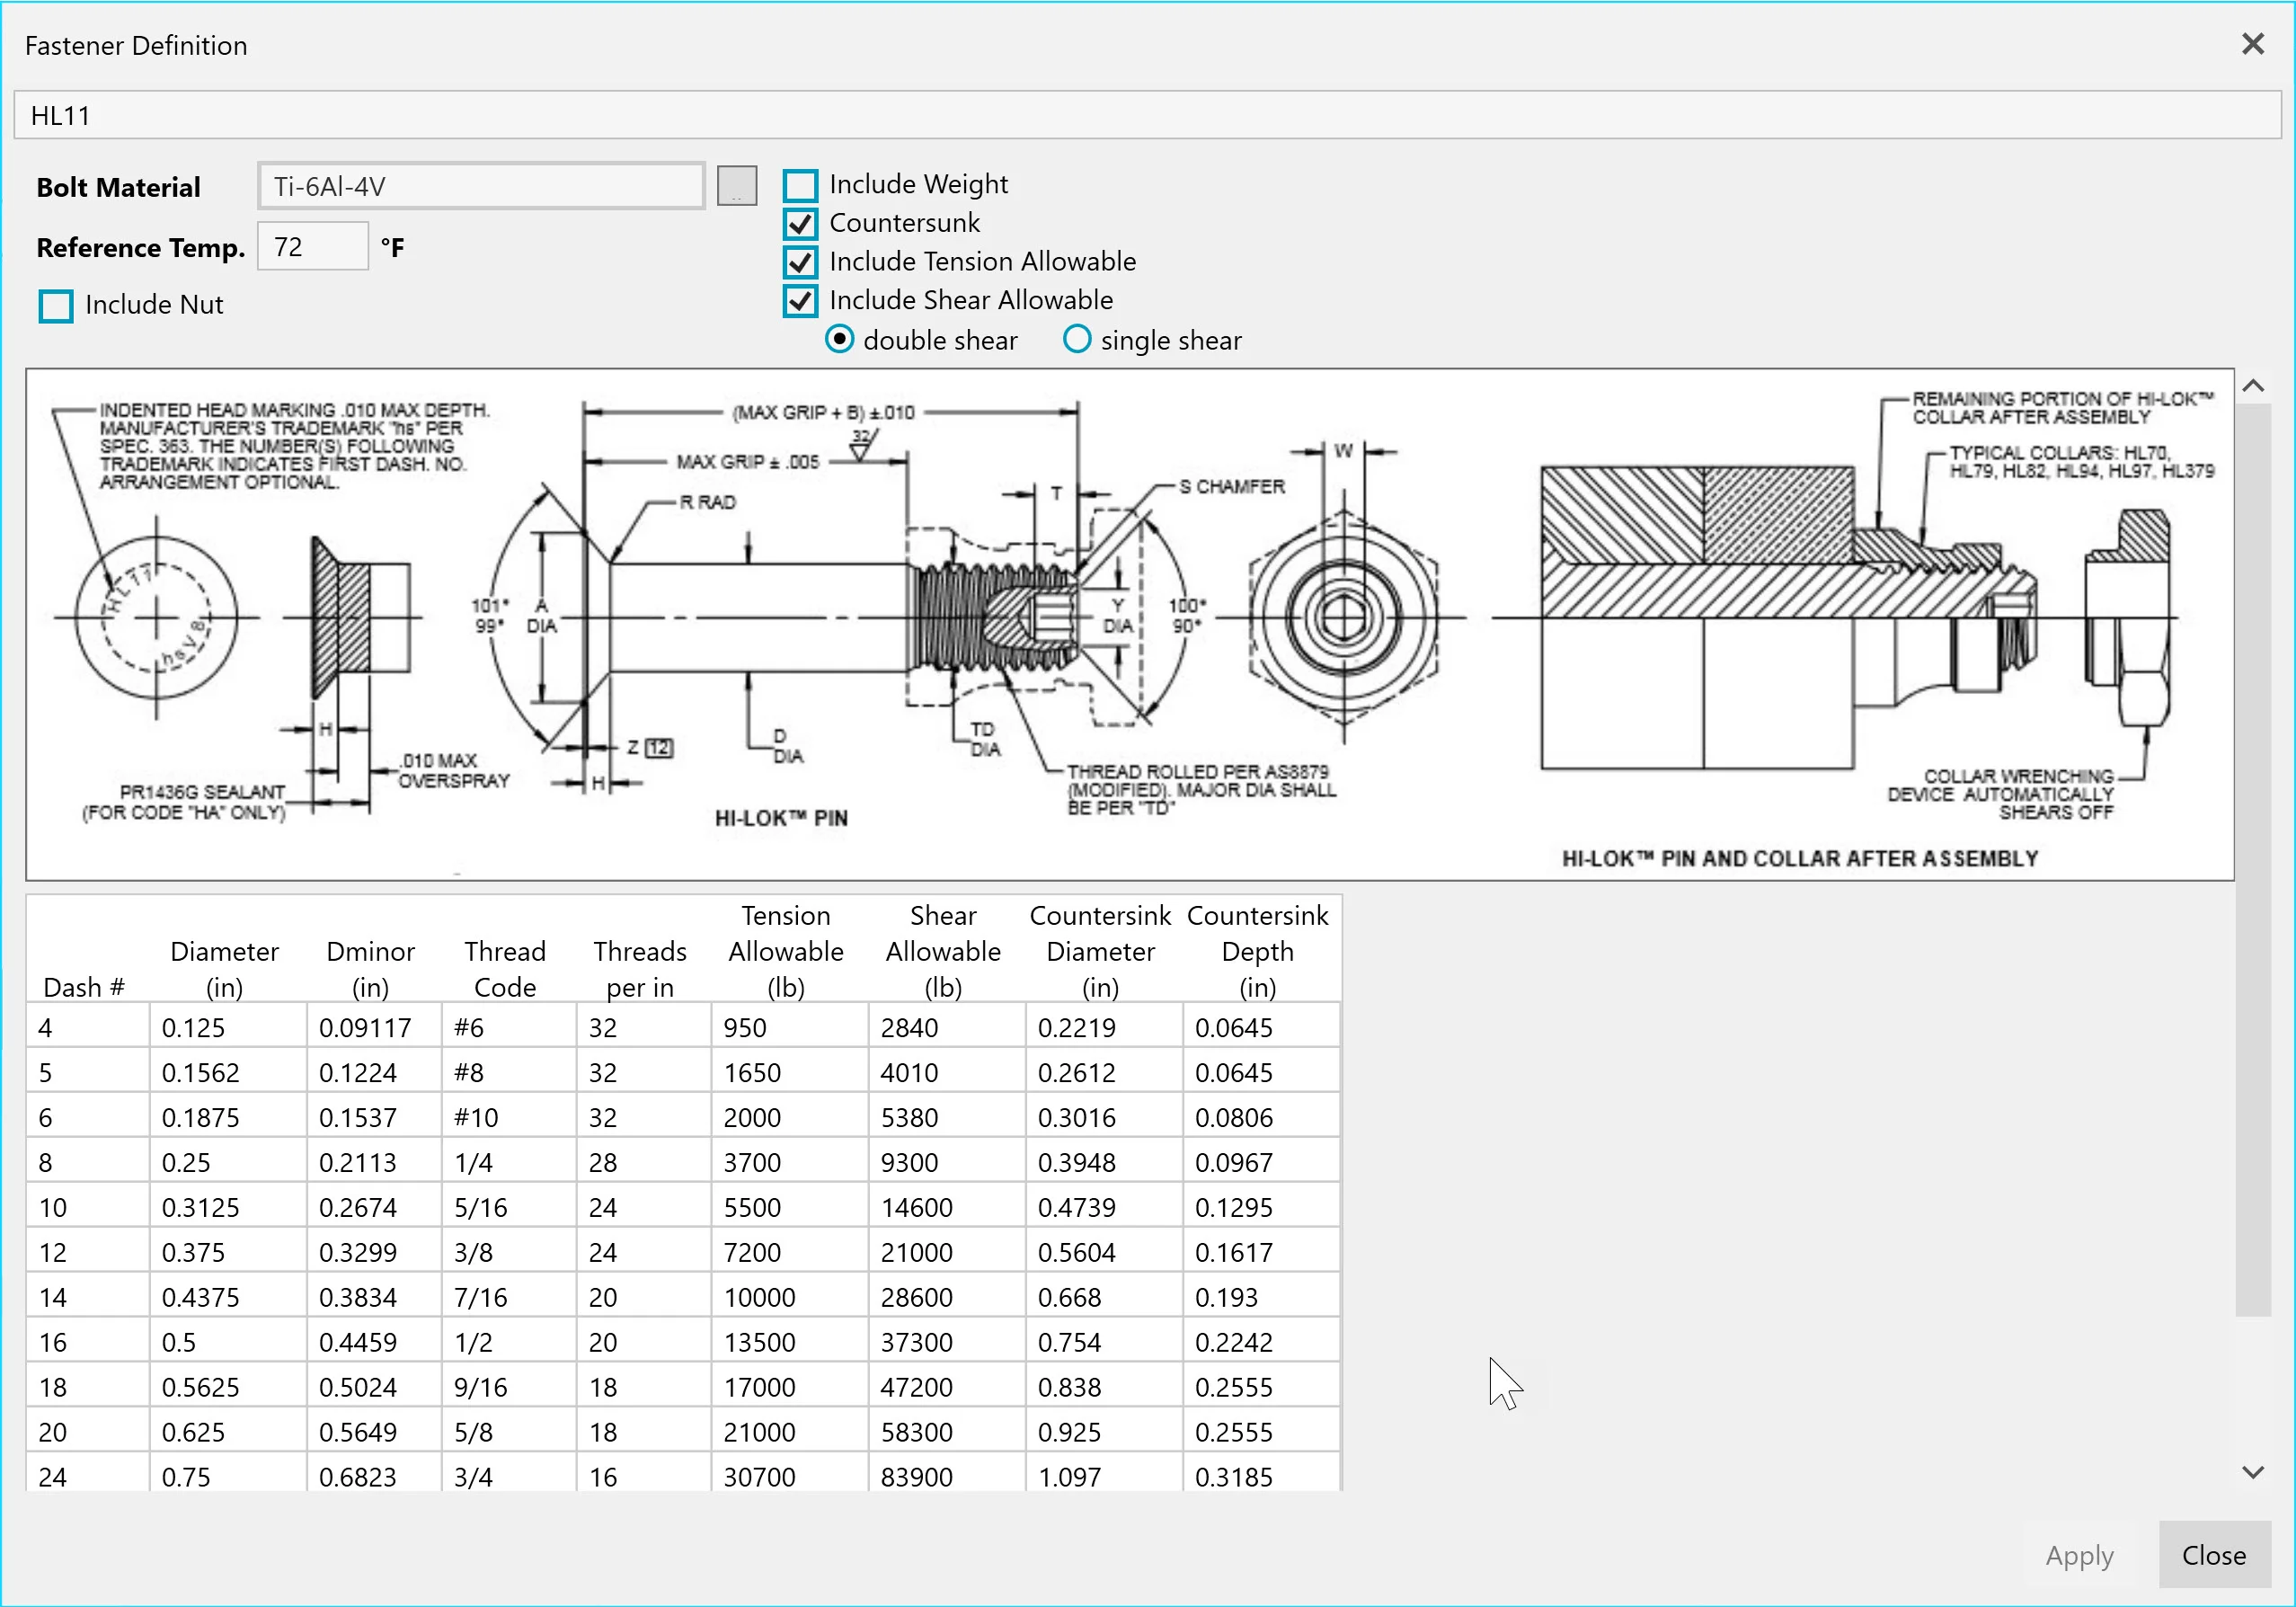Screen dimensions: 2296x1607
Task: Open the bolt material browse button
Action: click(737, 186)
